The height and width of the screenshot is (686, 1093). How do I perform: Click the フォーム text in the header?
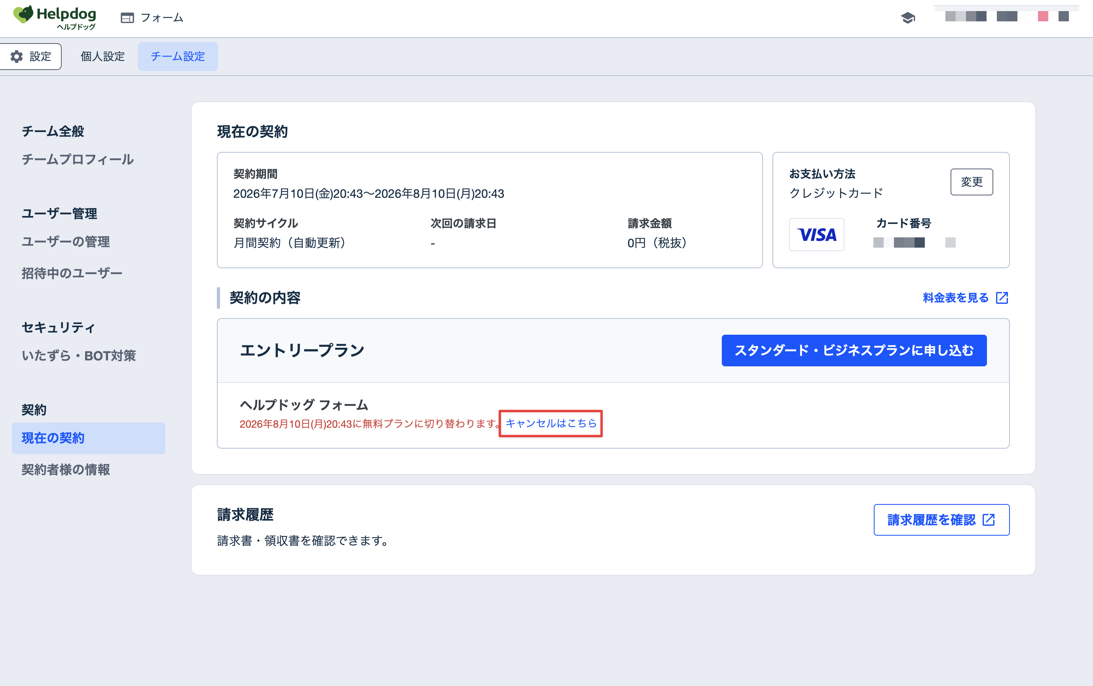[161, 18]
